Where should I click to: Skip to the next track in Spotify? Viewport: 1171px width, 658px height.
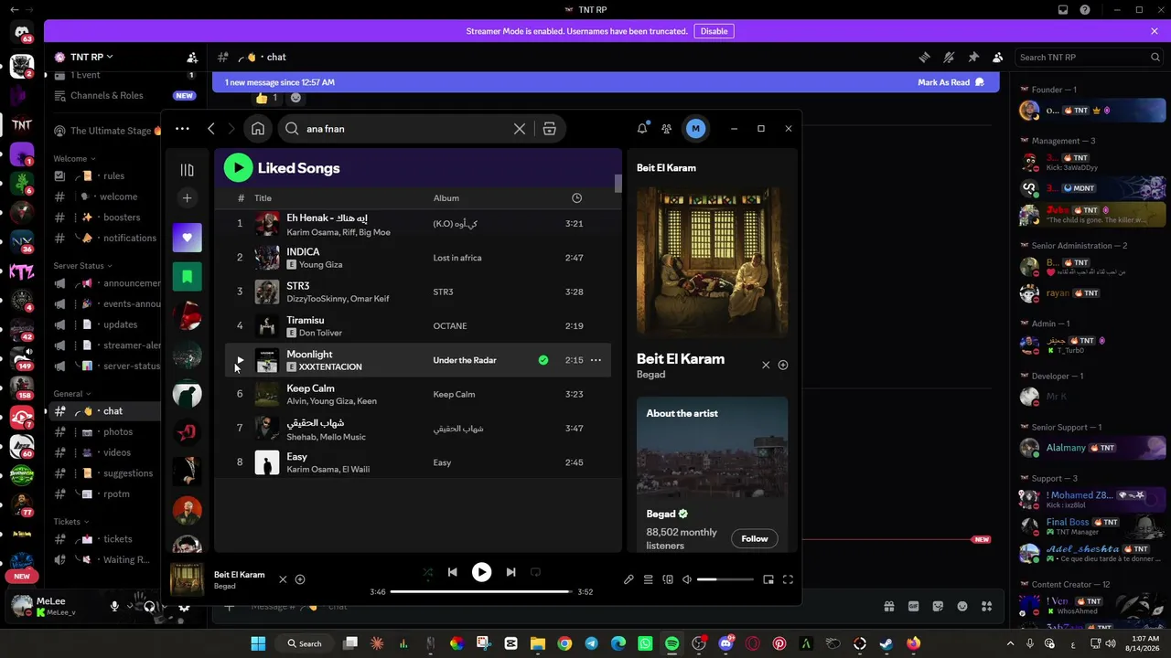point(510,572)
